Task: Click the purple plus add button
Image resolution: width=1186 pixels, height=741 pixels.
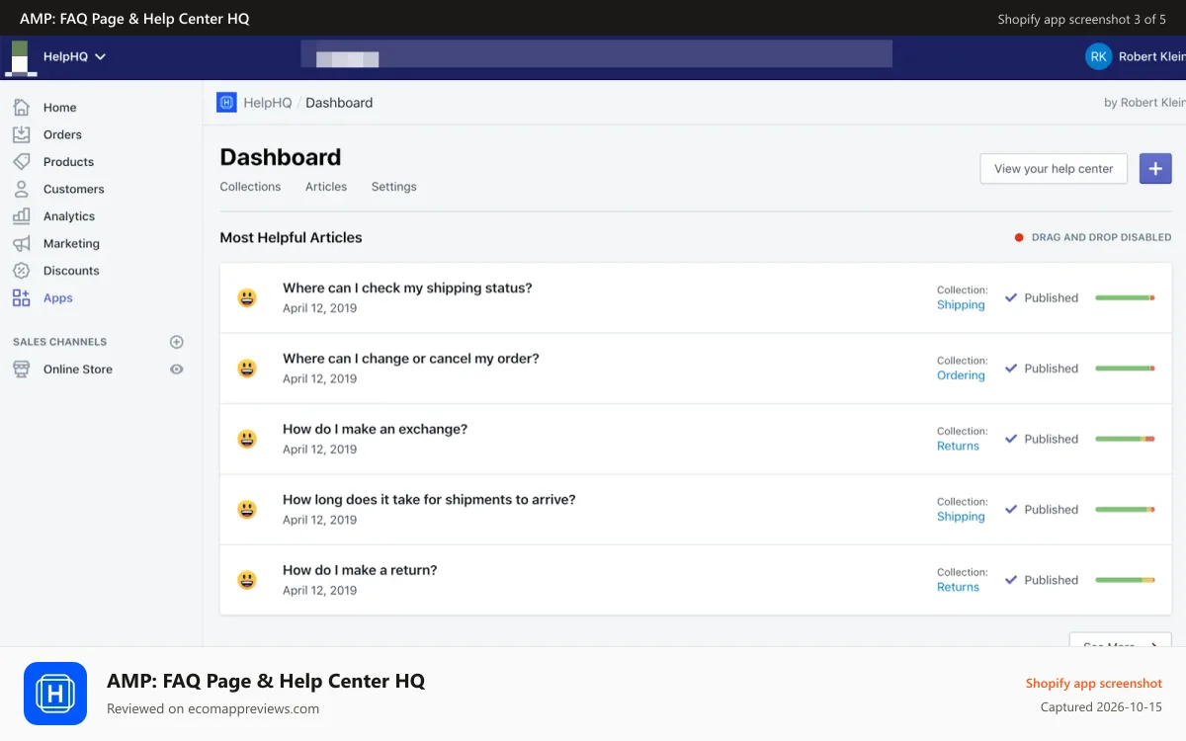Action: pyautogui.click(x=1155, y=168)
